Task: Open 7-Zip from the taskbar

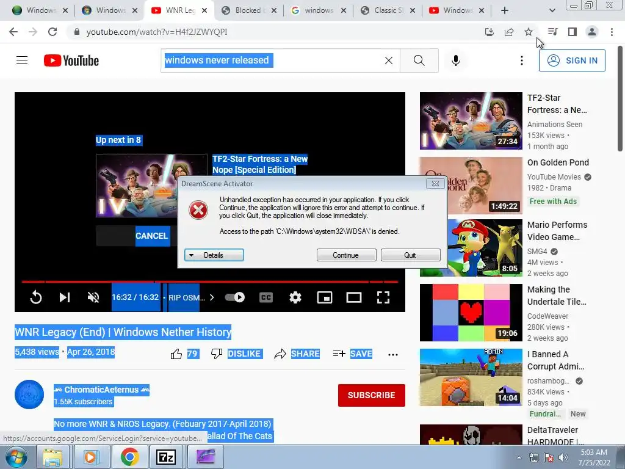Action: [166, 457]
